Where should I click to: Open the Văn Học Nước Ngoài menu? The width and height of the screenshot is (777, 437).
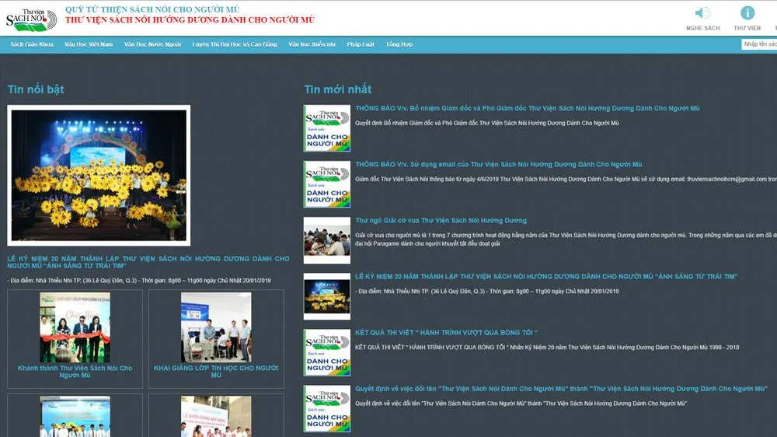pos(152,44)
